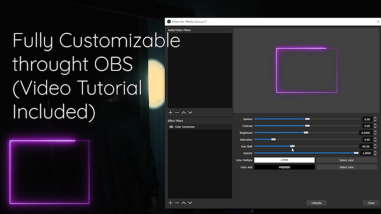Close the Filters window with X
The image size is (381, 214).
tap(378, 22)
